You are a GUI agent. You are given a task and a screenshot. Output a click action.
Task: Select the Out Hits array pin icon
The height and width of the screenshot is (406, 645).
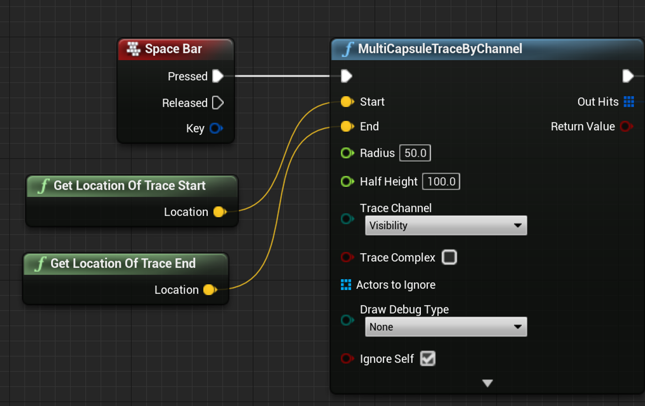click(x=628, y=102)
